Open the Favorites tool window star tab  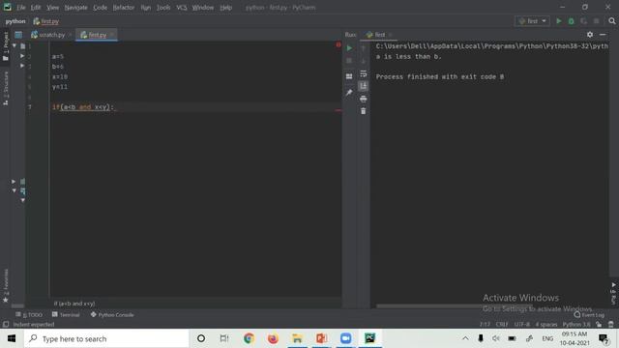click(6, 286)
